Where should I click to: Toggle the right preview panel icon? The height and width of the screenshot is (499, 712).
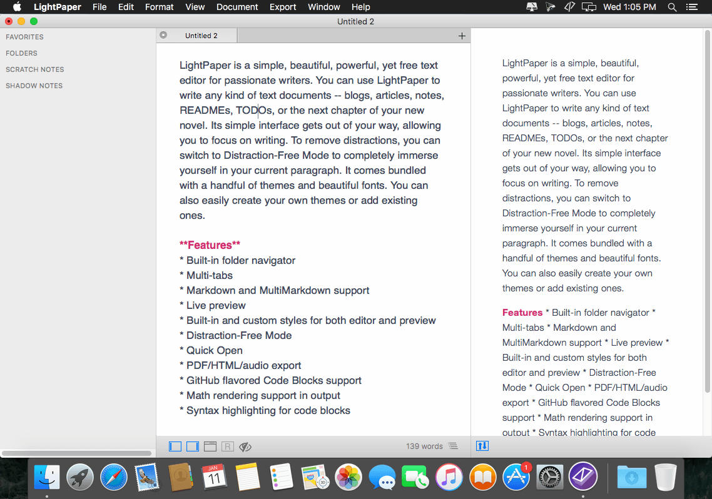(193, 446)
